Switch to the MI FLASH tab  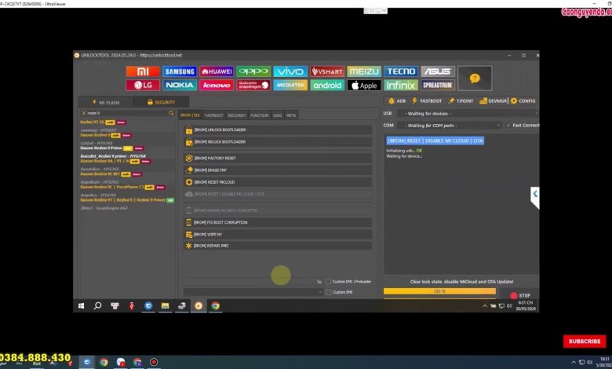(106, 102)
